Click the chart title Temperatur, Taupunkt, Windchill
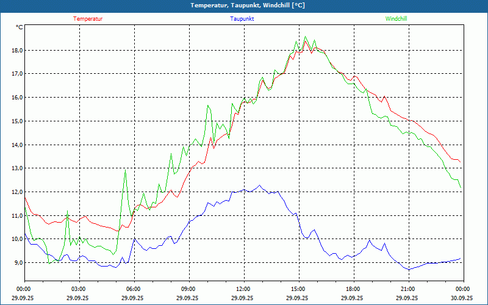Screen dimensions: 488x305 tap(243, 5)
